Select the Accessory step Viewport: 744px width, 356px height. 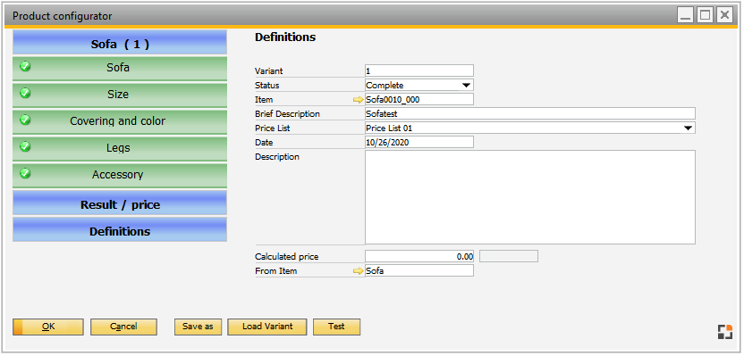pos(120,175)
